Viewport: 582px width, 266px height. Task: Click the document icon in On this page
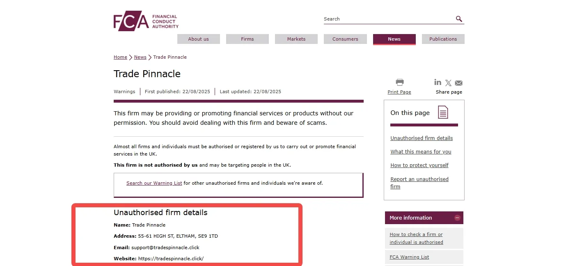click(443, 112)
